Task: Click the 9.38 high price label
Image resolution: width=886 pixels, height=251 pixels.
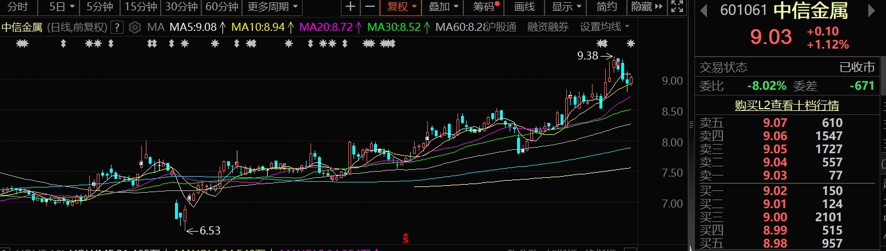Action: click(587, 55)
